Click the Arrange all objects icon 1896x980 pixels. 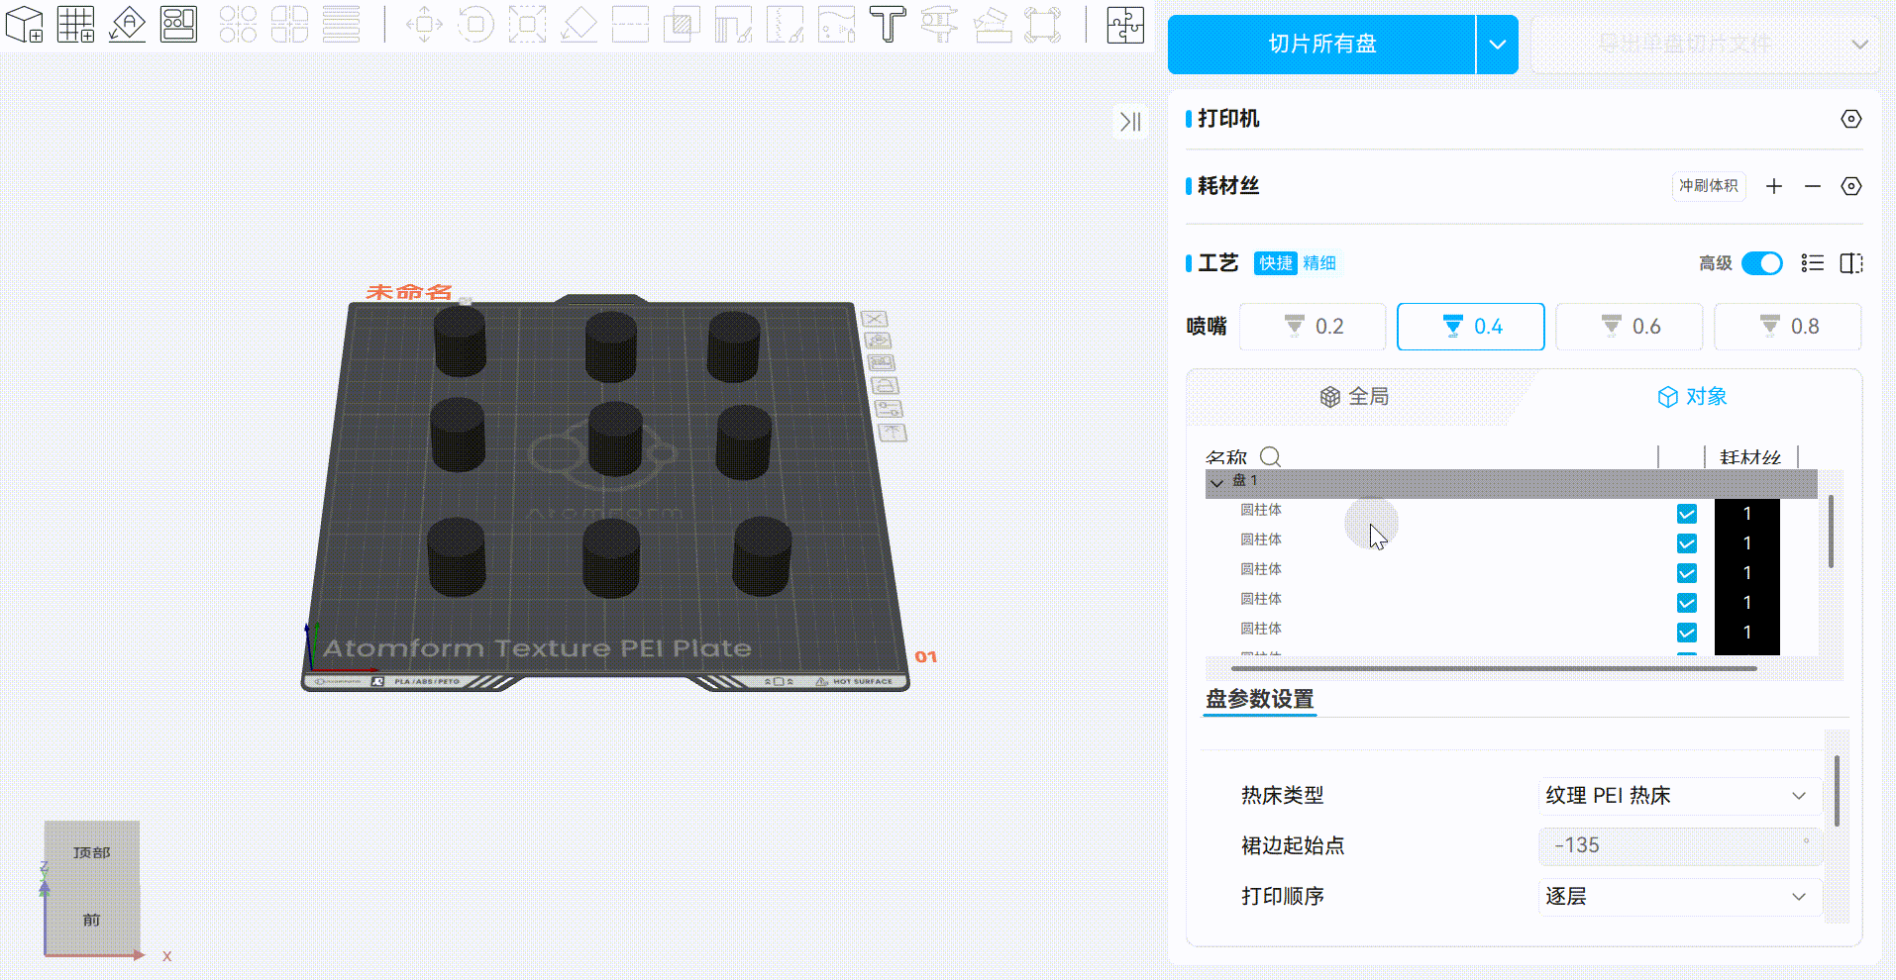(179, 24)
